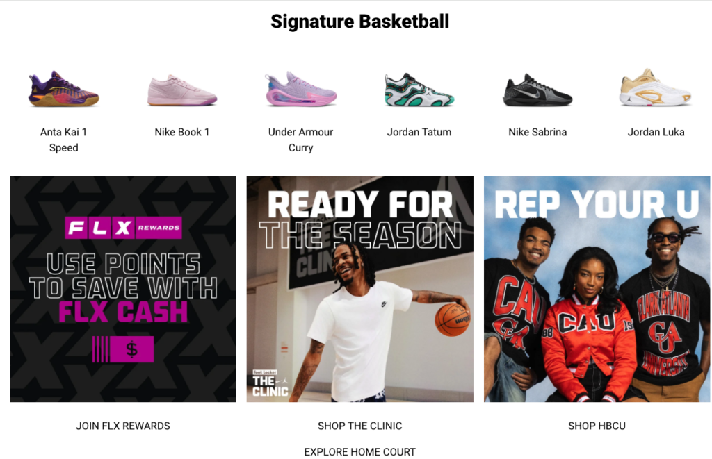Select the pink Nike Book 1 shoe image

182,90
